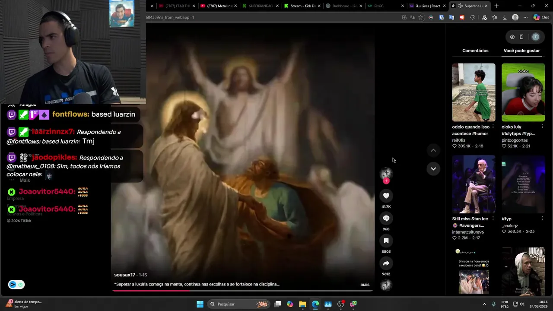553x311 pixels.
Task: Open Task View on the taskbar
Action: (x=277, y=304)
